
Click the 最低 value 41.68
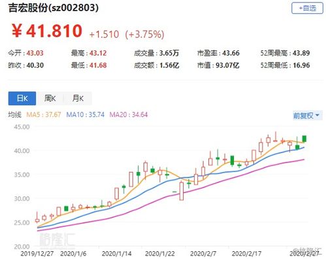point(98,65)
